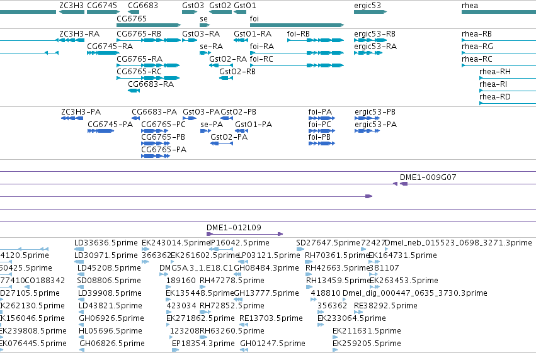The height and width of the screenshot is (353, 536).
Task: Select the 'RE13703.5prime' EST label
Action: click(x=271, y=319)
